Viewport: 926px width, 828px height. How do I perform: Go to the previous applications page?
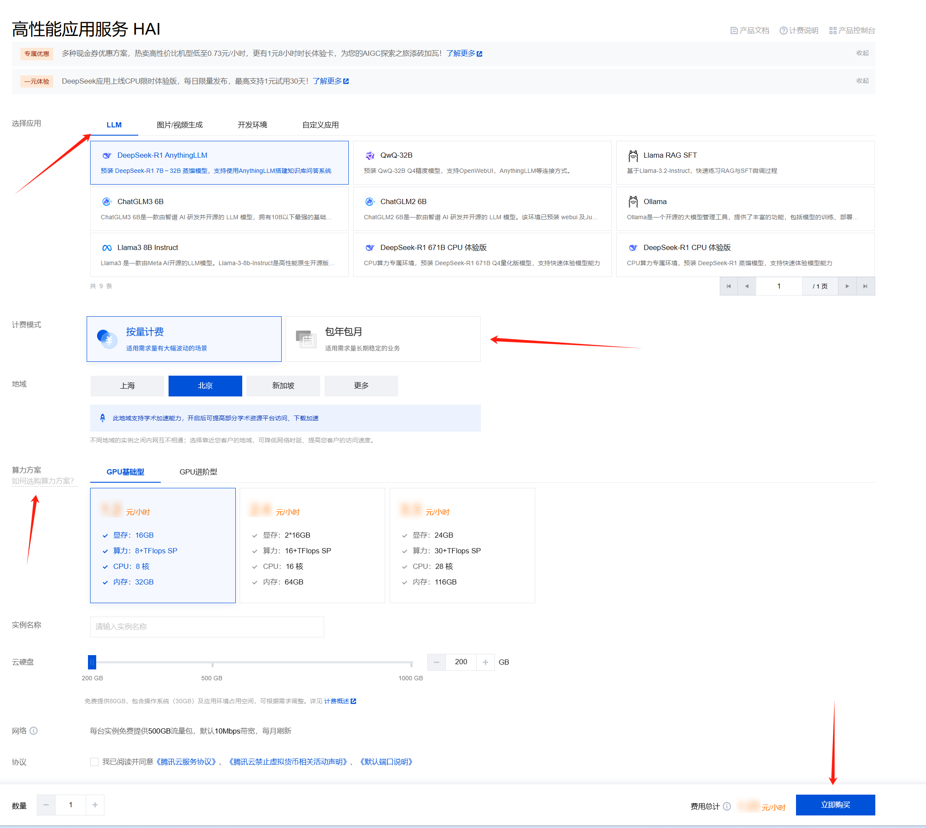(x=747, y=286)
